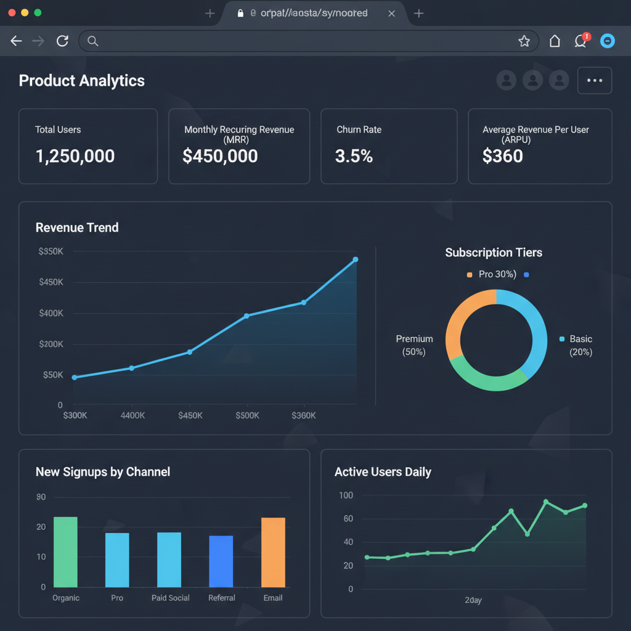Click the Pro 30%) legend label
The width and height of the screenshot is (631, 631).
497,274
